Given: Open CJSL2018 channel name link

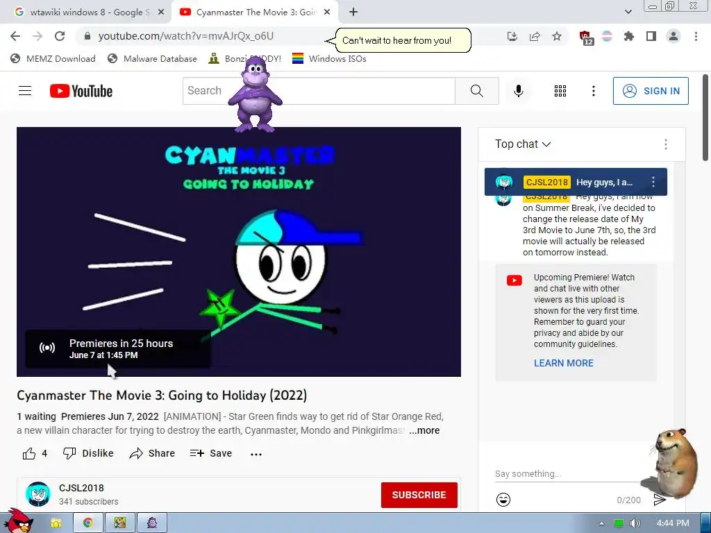Looking at the screenshot, I should 81,488.
